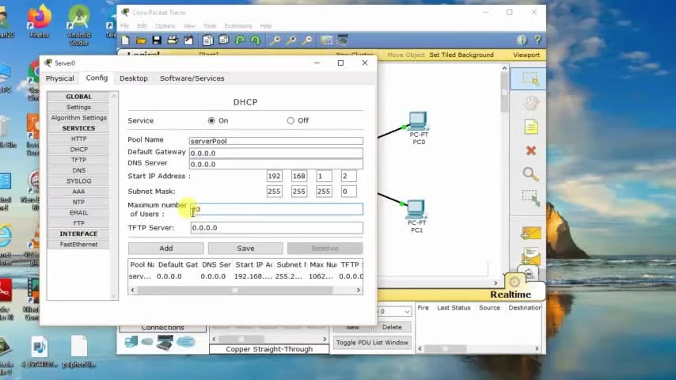This screenshot has width=676, height=380.
Task: Switch to Realtime mode tab
Action: click(x=511, y=294)
